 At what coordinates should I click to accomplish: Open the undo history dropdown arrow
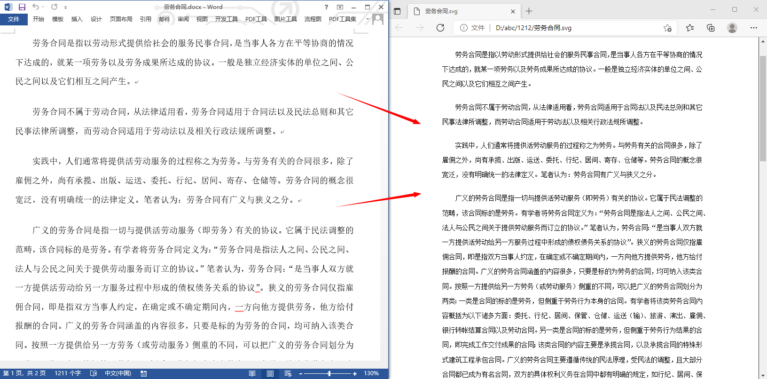click(43, 7)
